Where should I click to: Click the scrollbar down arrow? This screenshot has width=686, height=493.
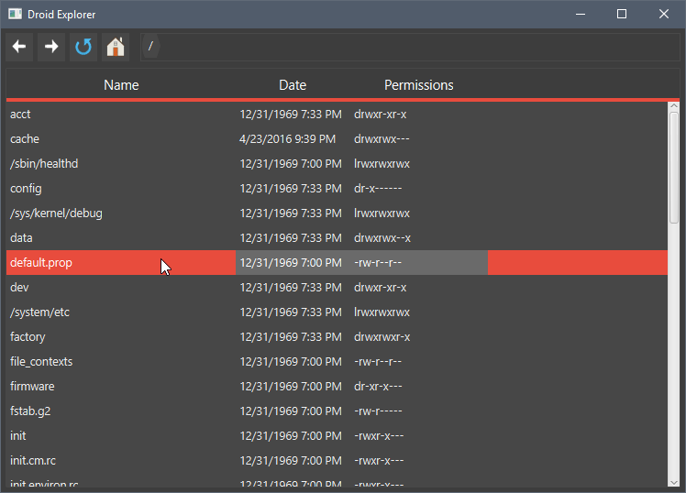pyautogui.click(x=674, y=483)
